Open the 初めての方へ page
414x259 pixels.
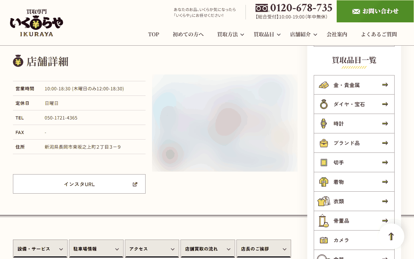(188, 34)
